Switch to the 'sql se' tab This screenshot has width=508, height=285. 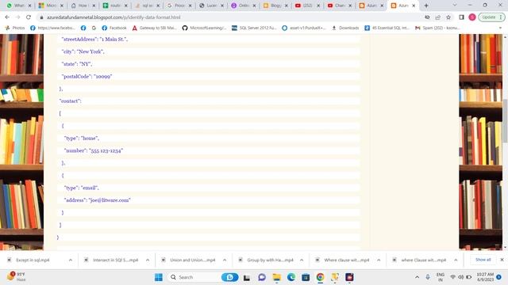(147, 6)
